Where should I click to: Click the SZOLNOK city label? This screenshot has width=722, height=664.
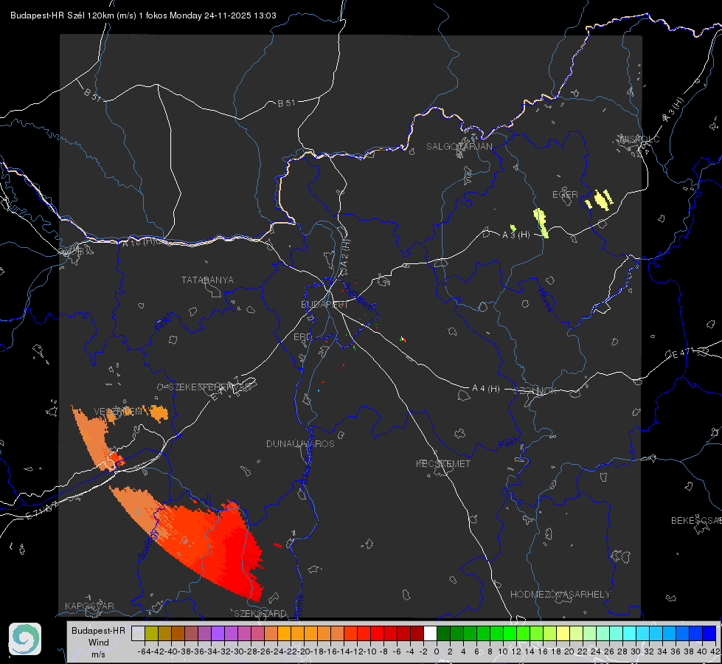coord(535,391)
